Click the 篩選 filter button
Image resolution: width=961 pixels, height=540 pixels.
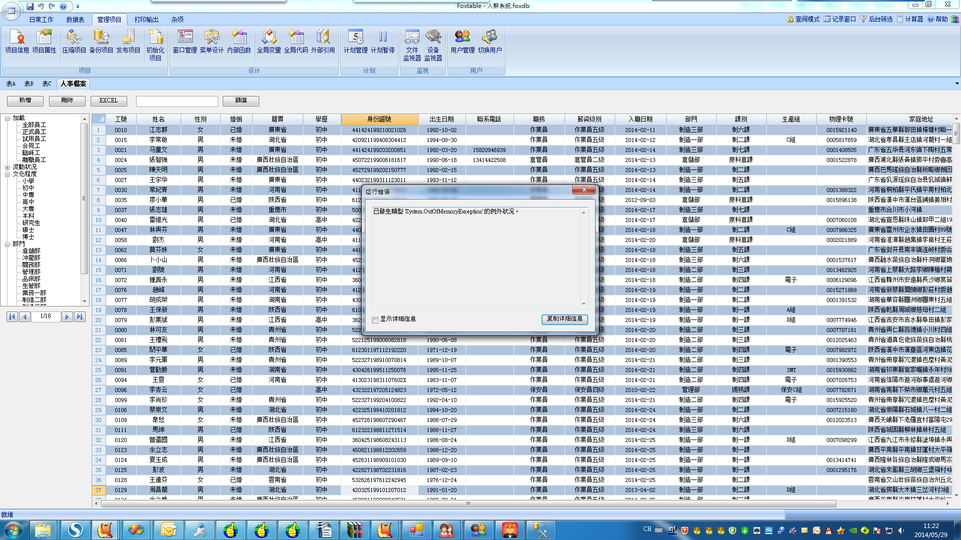[x=241, y=100]
